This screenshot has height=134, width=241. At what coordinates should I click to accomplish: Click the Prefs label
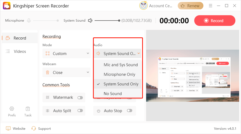pyautogui.click(x=12, y=115)
